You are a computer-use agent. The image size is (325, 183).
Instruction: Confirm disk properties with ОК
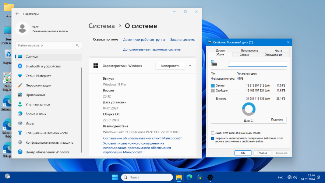coord(243,153)
